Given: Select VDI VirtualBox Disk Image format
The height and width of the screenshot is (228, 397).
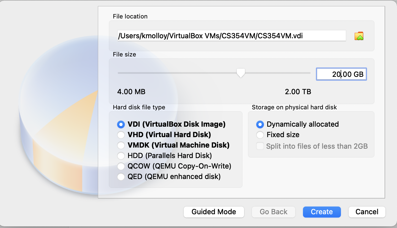Looking at the screenshot, I should pyautogui.click(x=121, y=124).
